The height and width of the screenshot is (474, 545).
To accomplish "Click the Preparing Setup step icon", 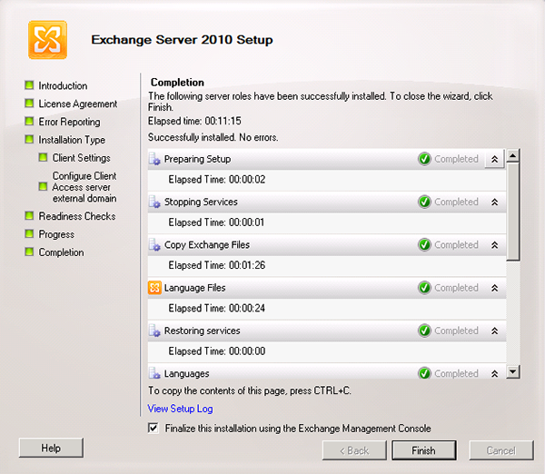I will pyautogui.click(x=154, y=159).
